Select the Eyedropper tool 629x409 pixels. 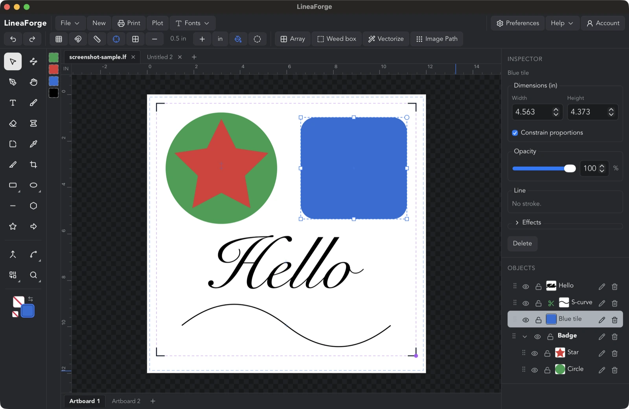pyautogui.click(x=33, y=144)
